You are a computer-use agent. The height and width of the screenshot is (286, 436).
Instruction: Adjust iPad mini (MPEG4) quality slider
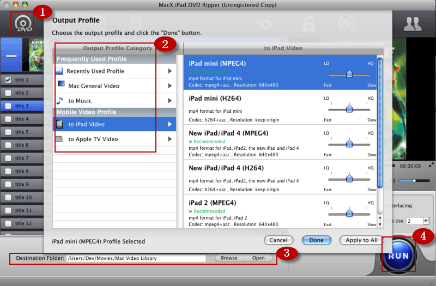click(x=349, y=74)
